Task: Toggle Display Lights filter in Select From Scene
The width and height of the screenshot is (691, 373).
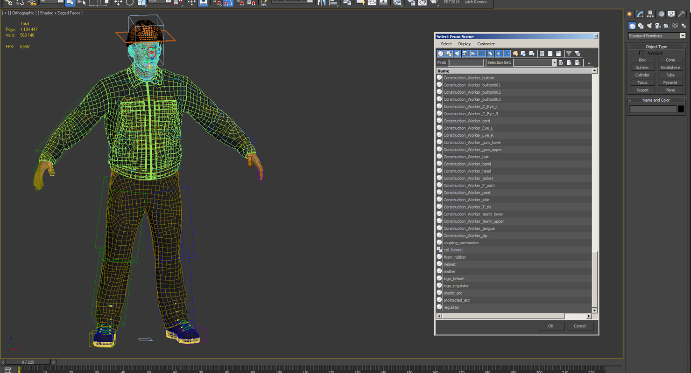Action: (457, 54)
